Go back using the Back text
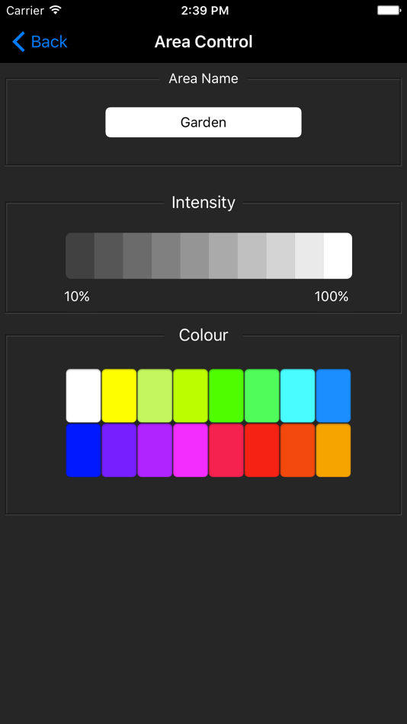This screenshot has height=724, width=407. [x=49, y=42]
